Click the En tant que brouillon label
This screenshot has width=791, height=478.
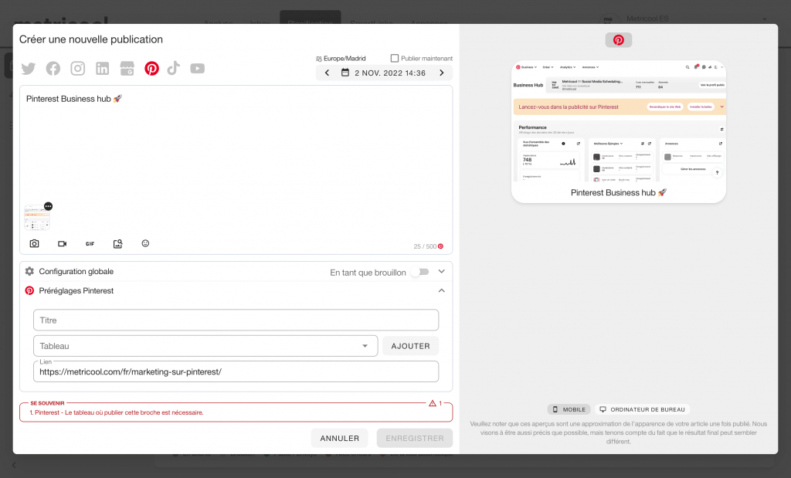coord(368,273)
